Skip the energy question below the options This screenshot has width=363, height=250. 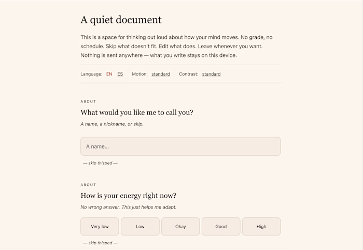[x=100, y=243]
